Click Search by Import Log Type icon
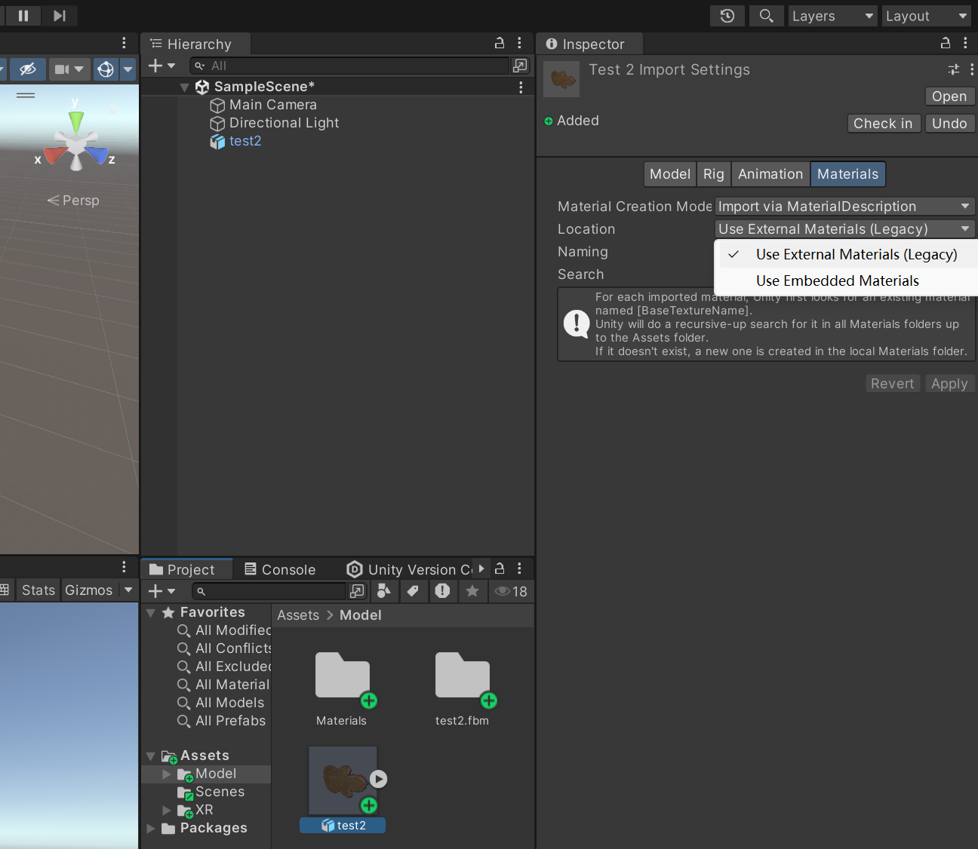Image resolution: width=978 pixels, height=849 pixels. pyautogui.click(x=442, y=591)
